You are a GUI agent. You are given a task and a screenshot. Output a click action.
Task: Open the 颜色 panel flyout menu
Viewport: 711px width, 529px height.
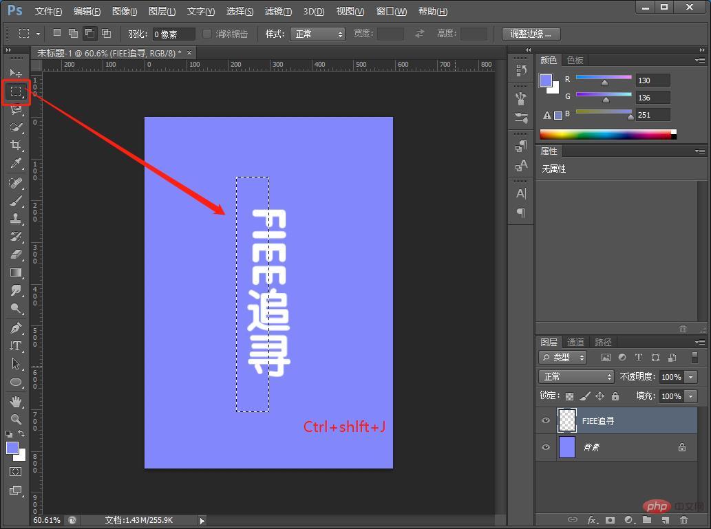(x=700, y=60)
